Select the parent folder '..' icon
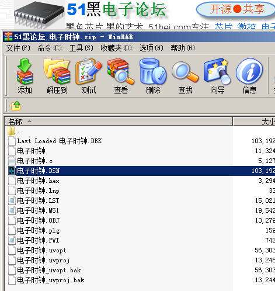275x291 pixels. [x=12, y=131]
